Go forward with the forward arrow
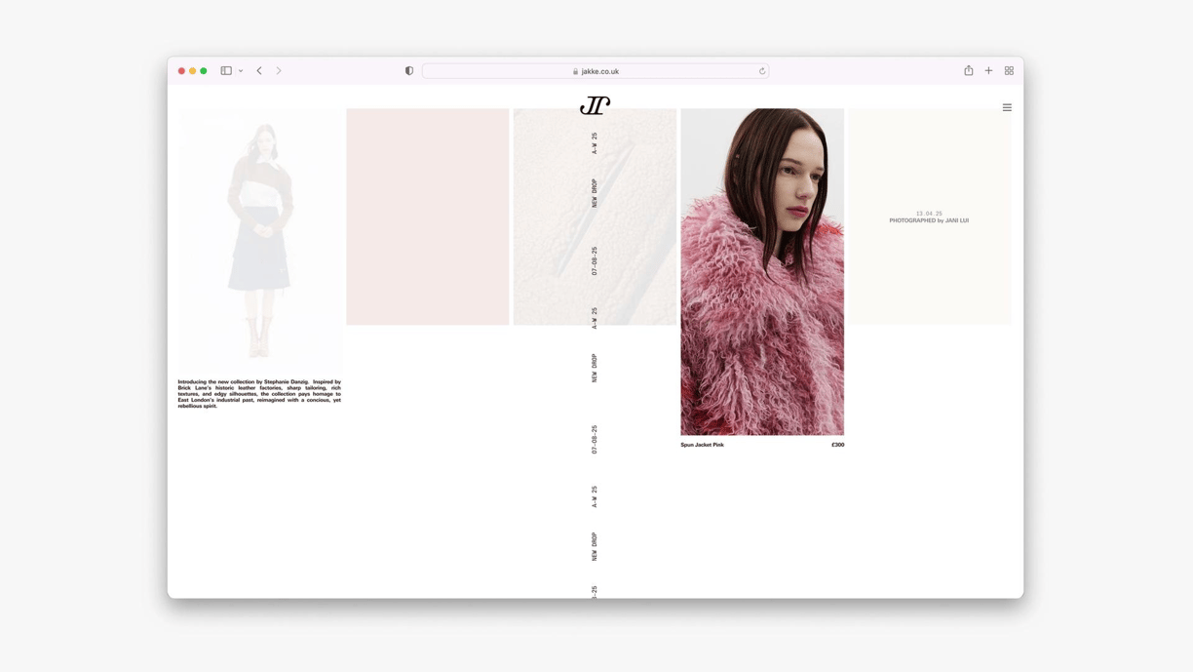This screenshot has height=672, width=1193. tap(279, 70)
